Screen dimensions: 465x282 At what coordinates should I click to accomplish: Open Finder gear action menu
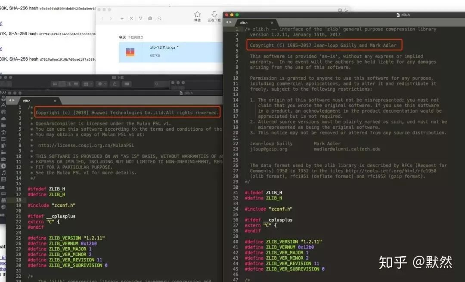click(102, 84)
